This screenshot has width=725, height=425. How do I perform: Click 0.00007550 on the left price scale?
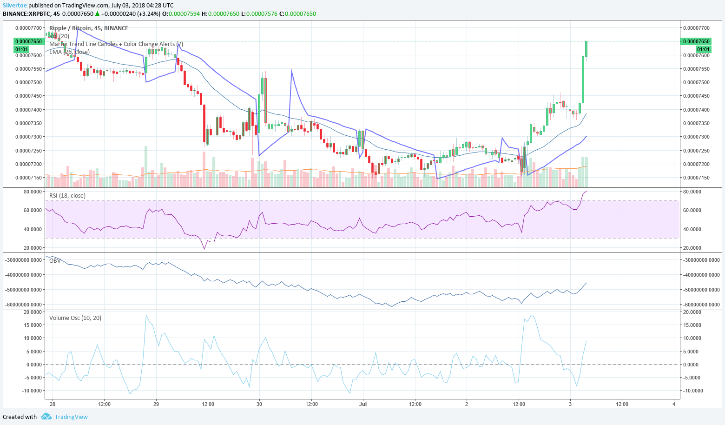tap(29, 69)
